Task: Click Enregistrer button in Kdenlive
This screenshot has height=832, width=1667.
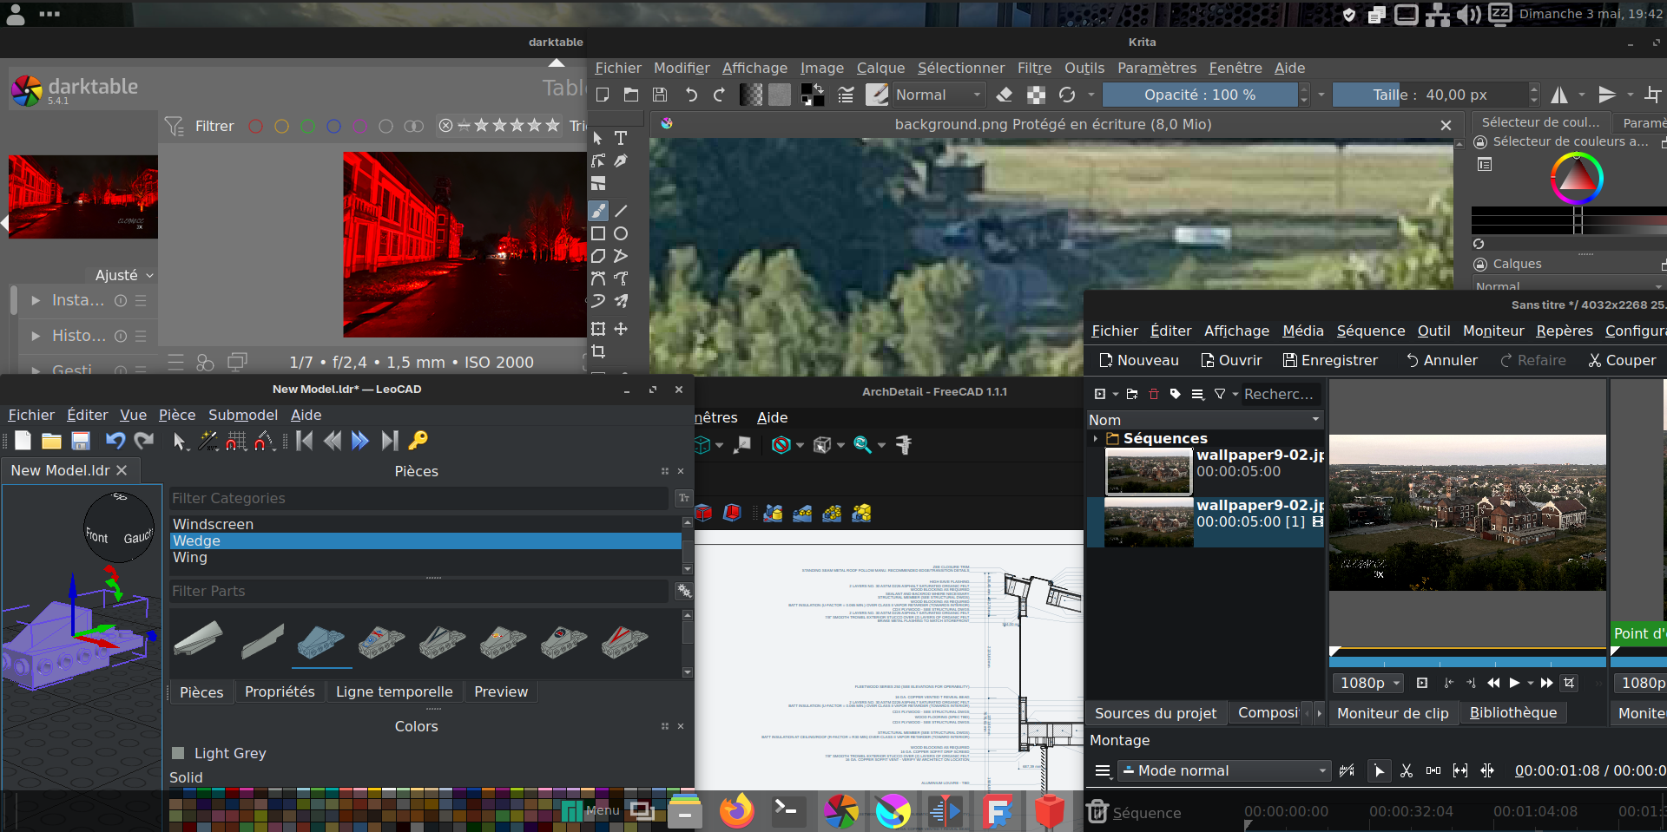Action: coord(1330,360)
